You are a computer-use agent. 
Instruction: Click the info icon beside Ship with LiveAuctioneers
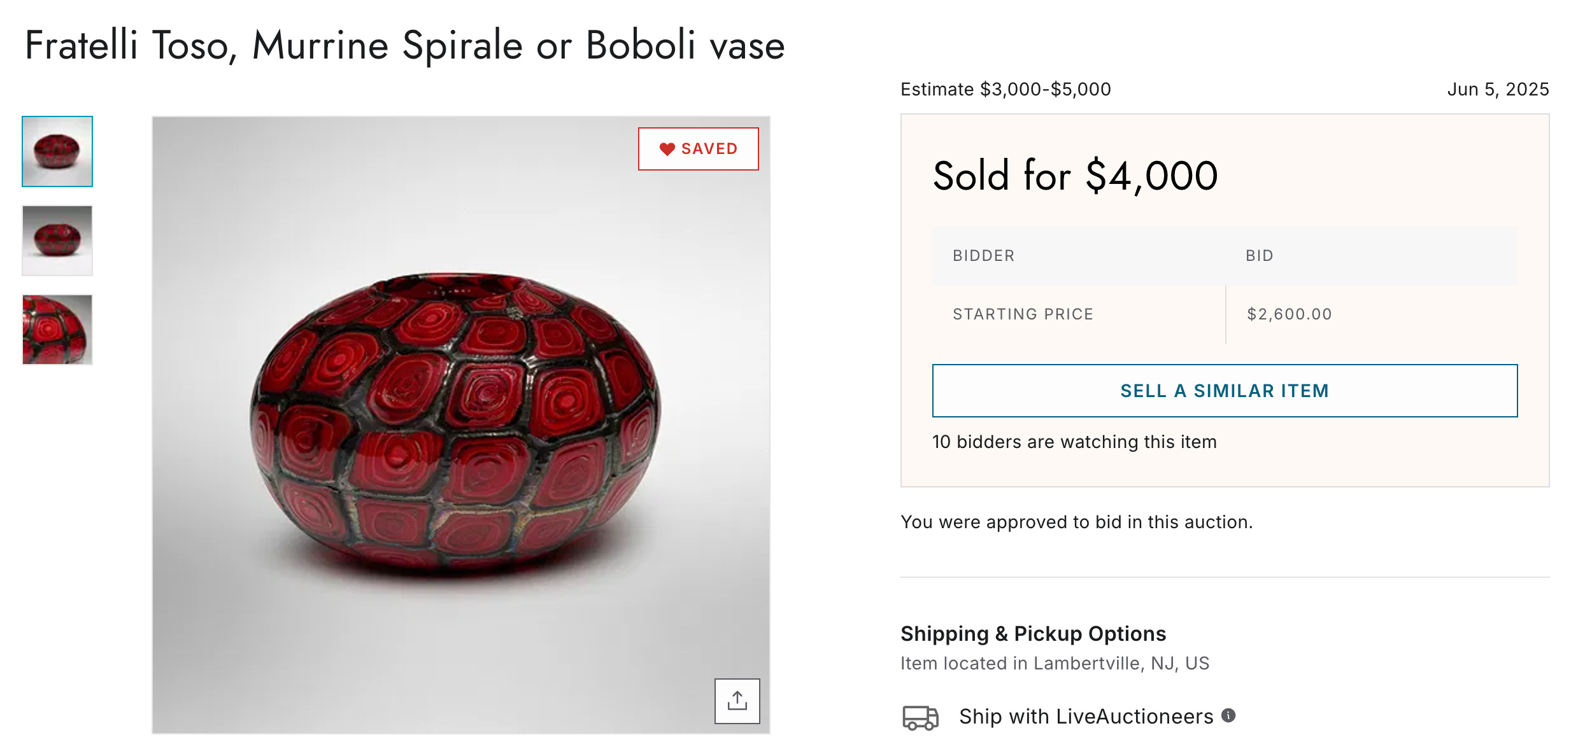click(1228, 715)
